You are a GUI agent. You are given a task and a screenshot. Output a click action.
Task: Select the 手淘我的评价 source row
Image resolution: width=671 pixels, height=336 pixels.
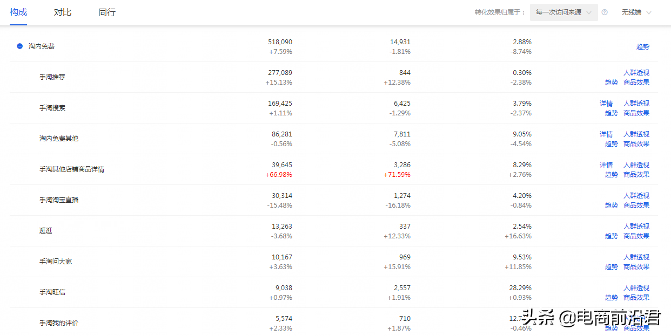coord(334,323)
